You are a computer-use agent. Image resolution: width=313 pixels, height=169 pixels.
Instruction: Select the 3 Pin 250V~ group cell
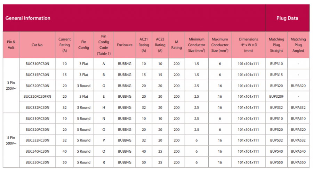[x=11, y=86]
